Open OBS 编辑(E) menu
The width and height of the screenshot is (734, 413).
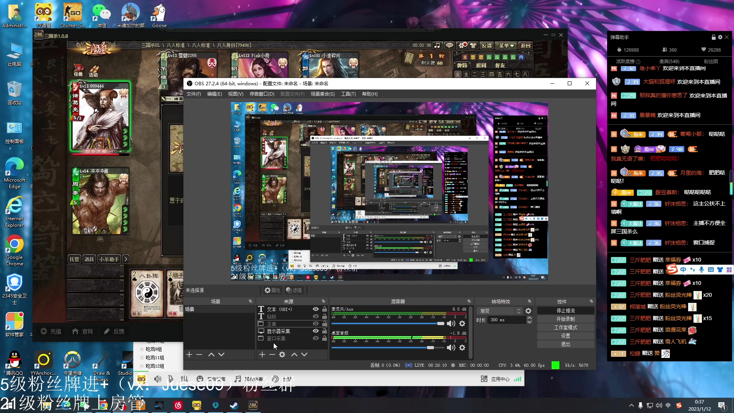[x=214, y=94]
